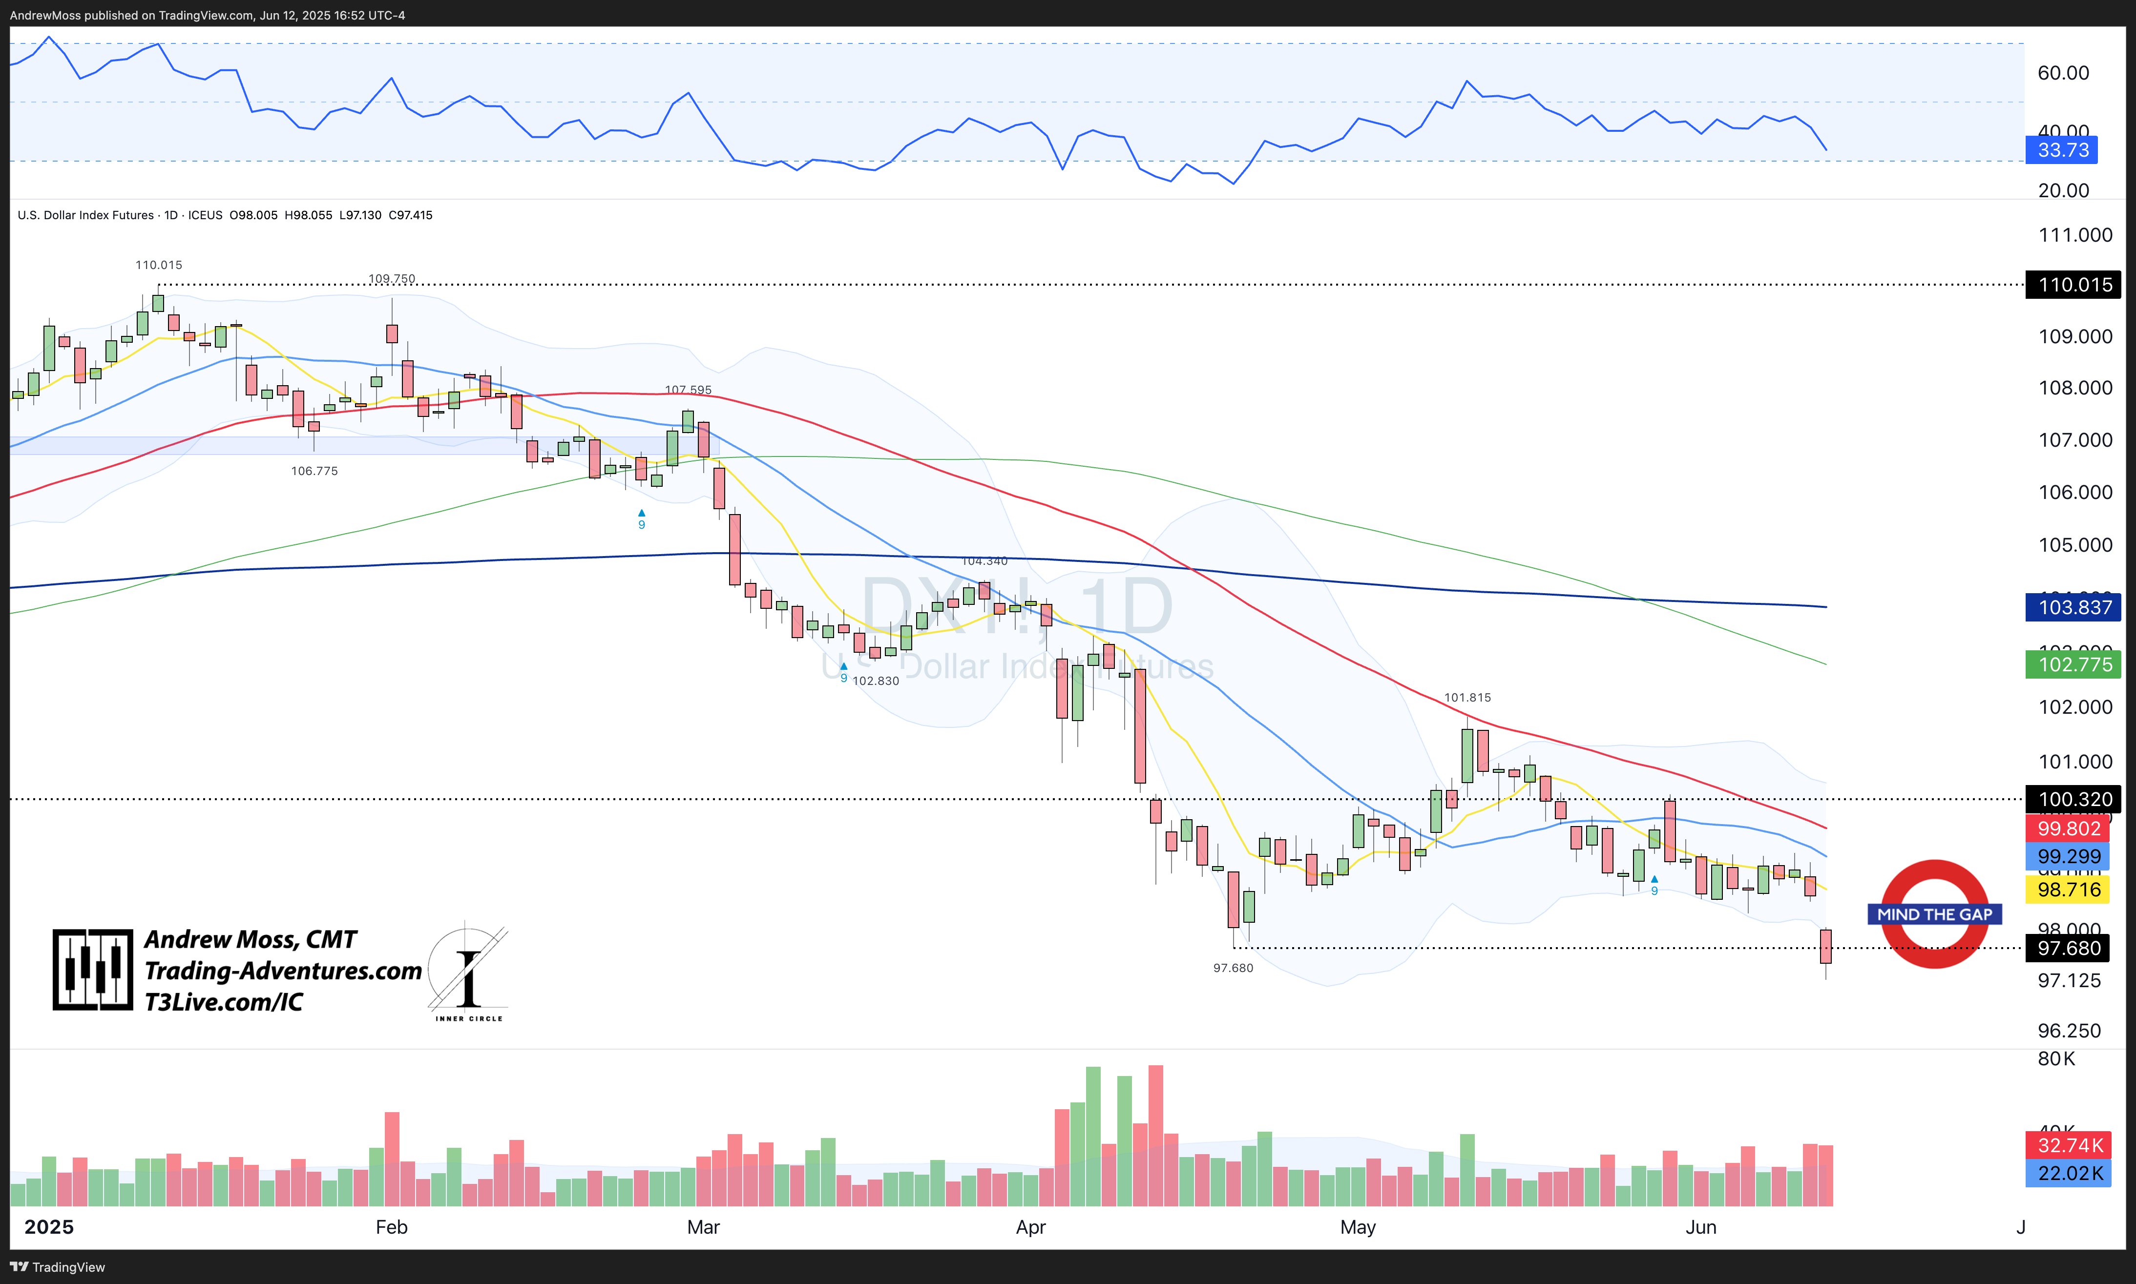Click the blue 9 marker near 102.830 low
Screen dimensions: 2136x1284
(x=844, y=673)
